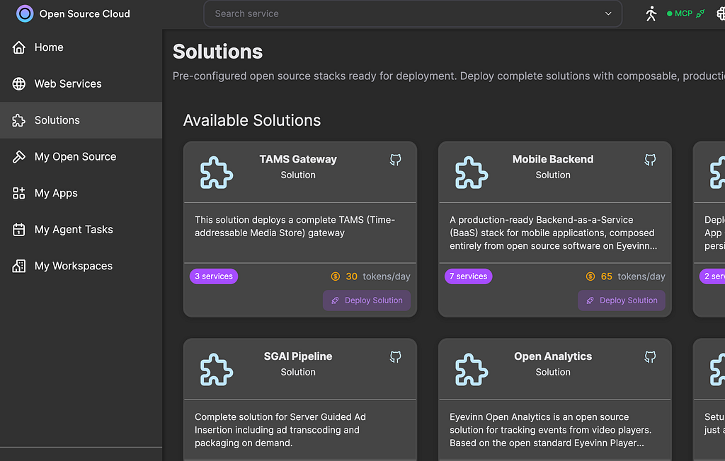Click the Mobile Backend description text

(553, 233)
